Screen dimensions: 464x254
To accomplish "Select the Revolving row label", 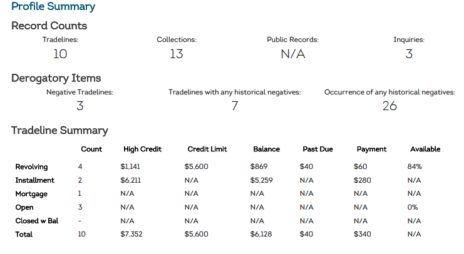I will click(x=31, y=167).
